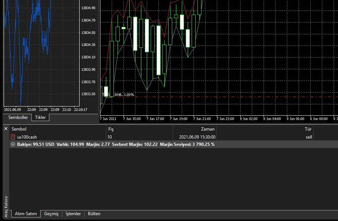Screen dimensions: 338x221
Task: Click the Marjin: 2.77 value
Action: [x=98, y=144]
